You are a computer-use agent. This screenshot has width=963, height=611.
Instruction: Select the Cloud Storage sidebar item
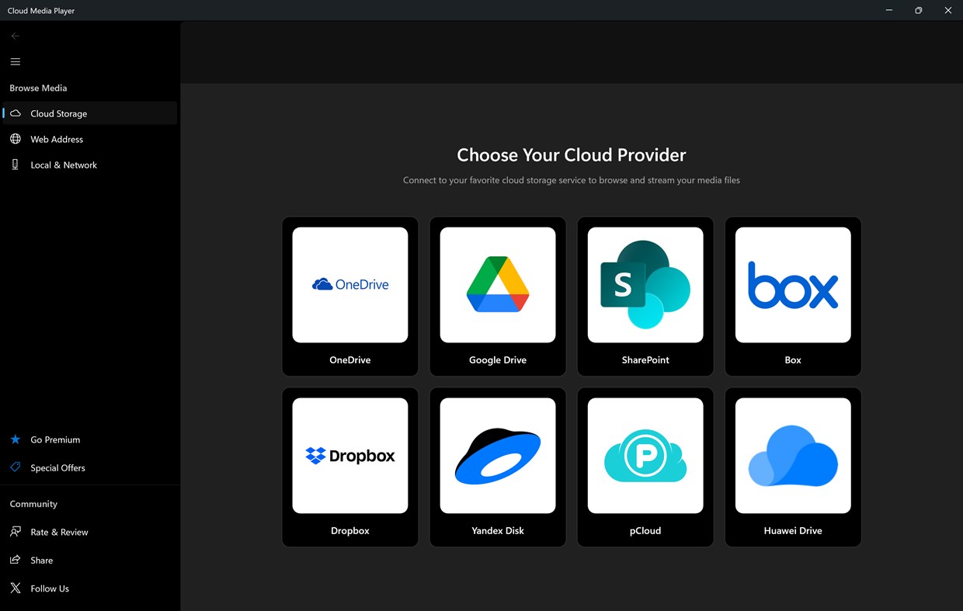click(58, 113)
